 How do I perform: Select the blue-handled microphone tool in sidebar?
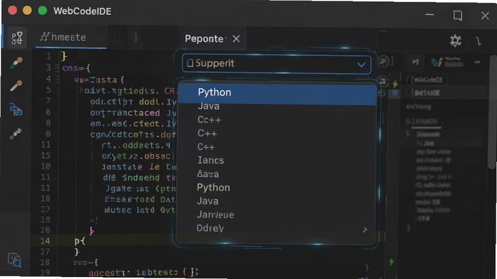click(17, 63)
